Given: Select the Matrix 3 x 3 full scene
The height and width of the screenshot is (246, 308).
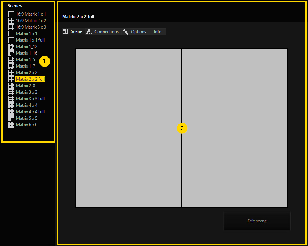Looking at the screenshot, I should click(30, 99).
